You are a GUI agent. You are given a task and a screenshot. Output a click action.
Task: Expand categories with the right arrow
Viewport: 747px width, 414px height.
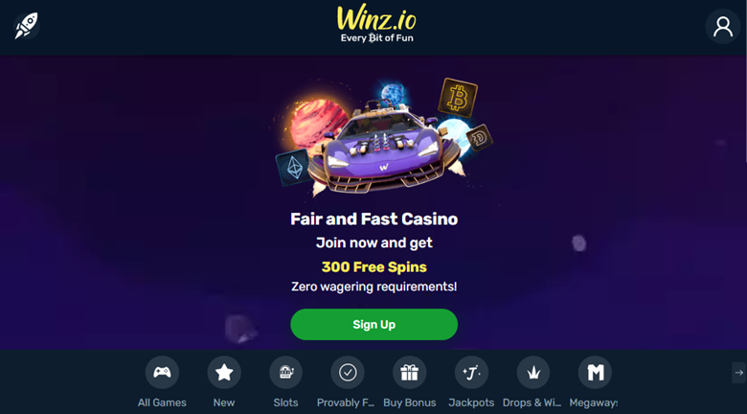(738, 373)
